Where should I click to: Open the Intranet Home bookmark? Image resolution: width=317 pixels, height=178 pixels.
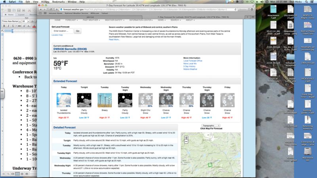coord(55,13)
